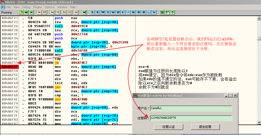Click Execute till return icon
Image resolution: width=261 pixels, height=135 pixels.
[76, 12]
